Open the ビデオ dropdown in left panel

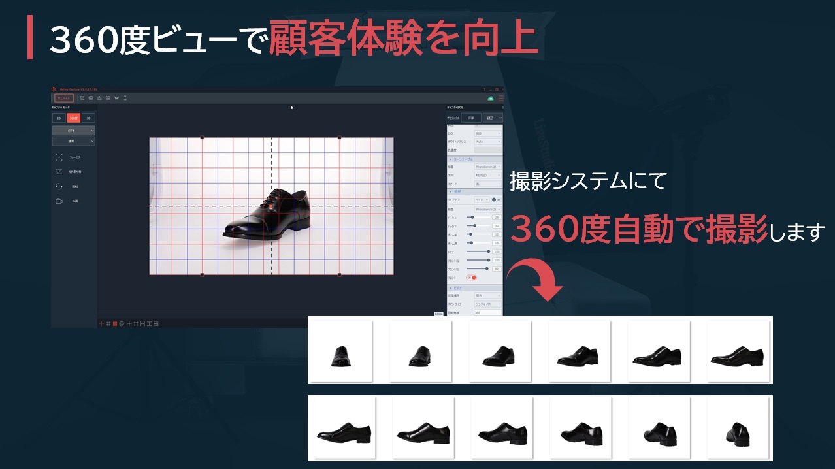(x=74, y=131)
